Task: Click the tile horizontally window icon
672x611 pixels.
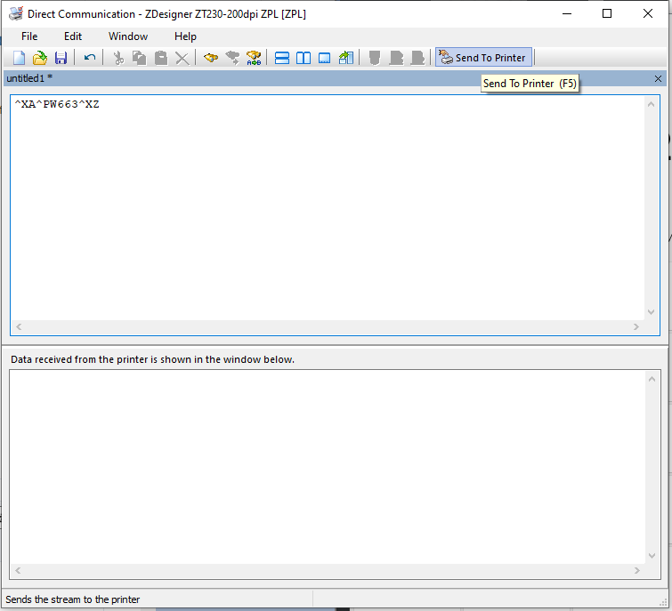Action: [282, 58]
